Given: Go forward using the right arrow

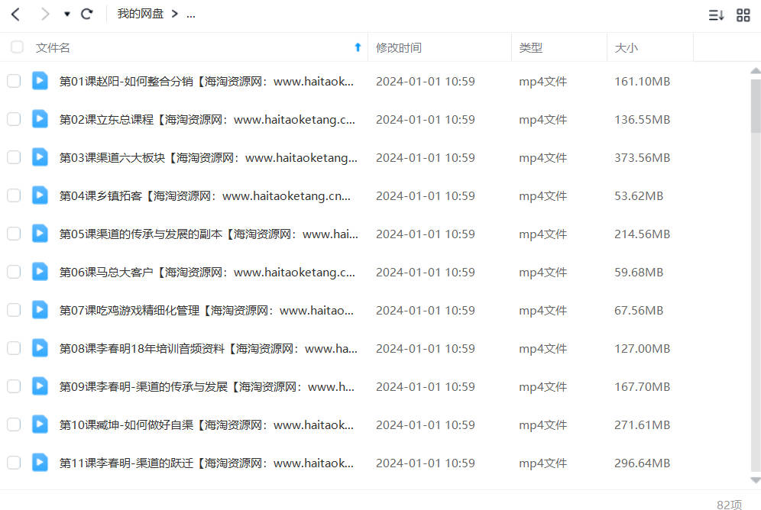Looking at the screenshot, I should click(x=45, y=15).
